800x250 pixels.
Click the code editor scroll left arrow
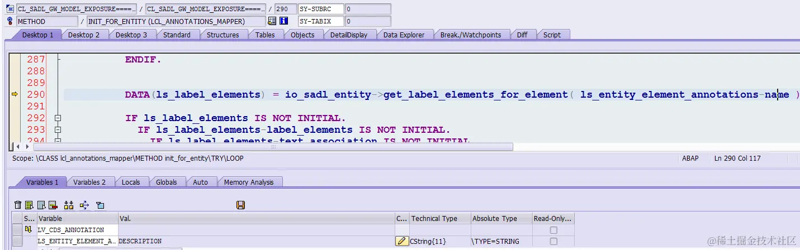18,147
